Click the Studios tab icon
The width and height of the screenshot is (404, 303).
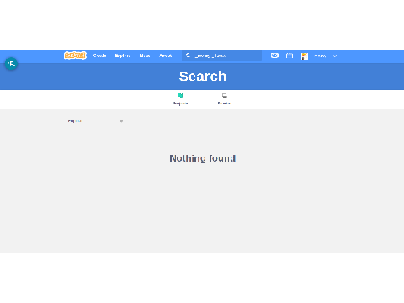tap(225, 96)
